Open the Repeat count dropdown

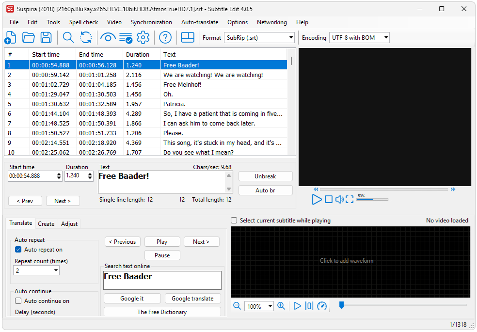tap(36, 270)
